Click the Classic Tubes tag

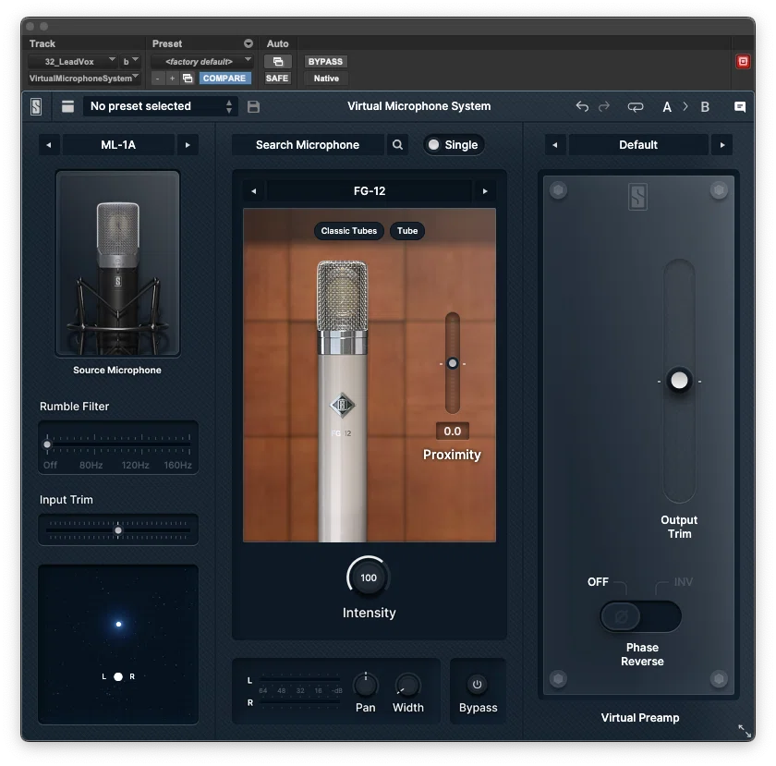(349, 231)
